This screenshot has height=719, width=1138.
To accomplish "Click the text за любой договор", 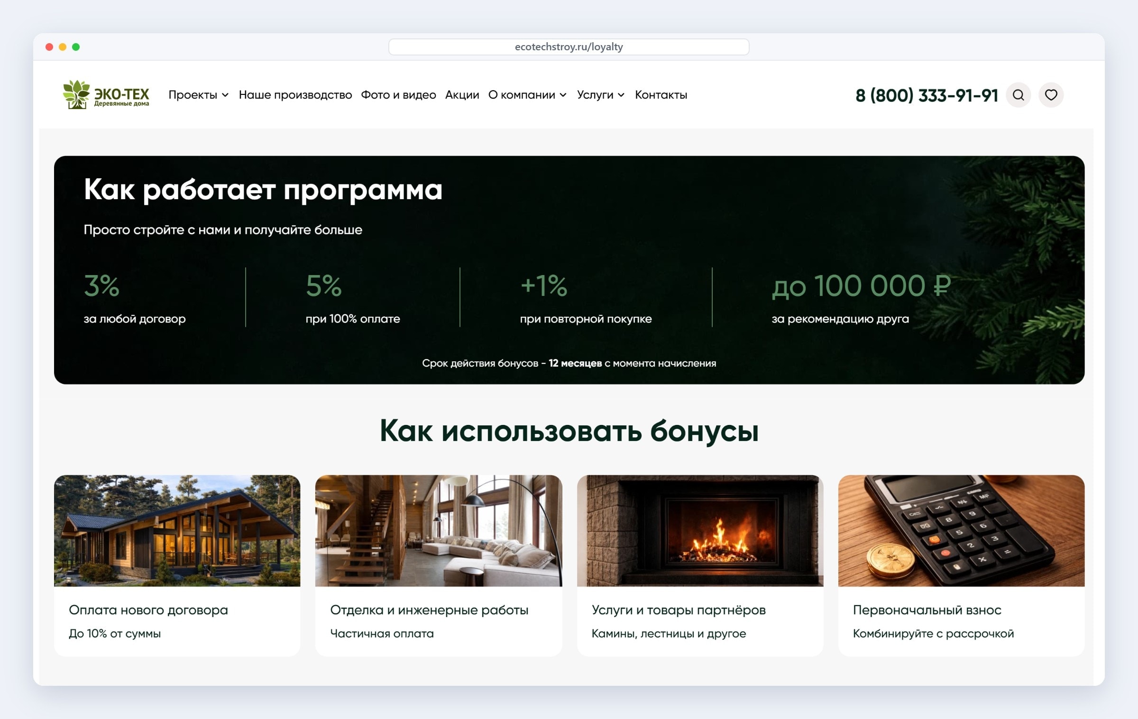I will (x=135, y=319).
